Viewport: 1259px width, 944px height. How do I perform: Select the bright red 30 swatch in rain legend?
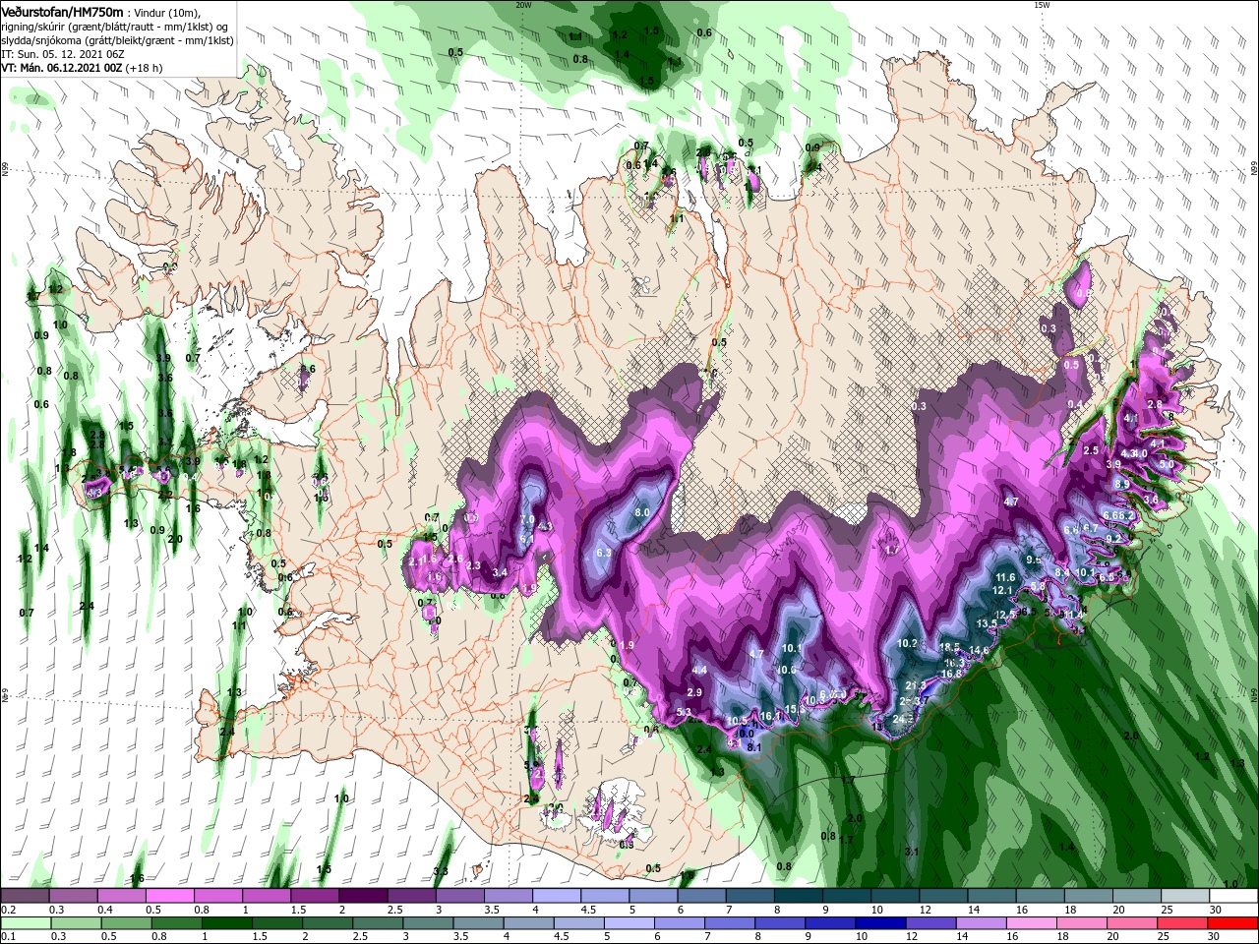coord(1232,923)
